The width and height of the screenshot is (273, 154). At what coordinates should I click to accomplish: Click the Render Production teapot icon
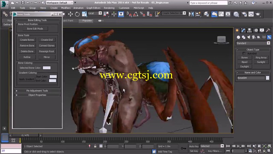click(x=258, y=14)
